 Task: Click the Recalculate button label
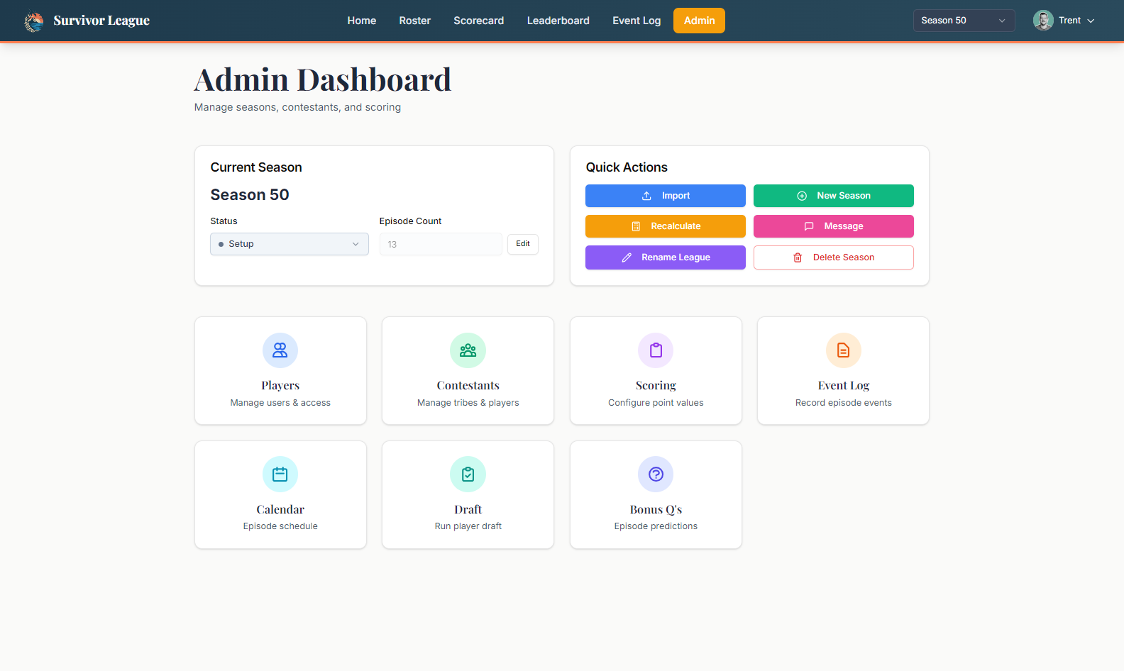[676, 226]
